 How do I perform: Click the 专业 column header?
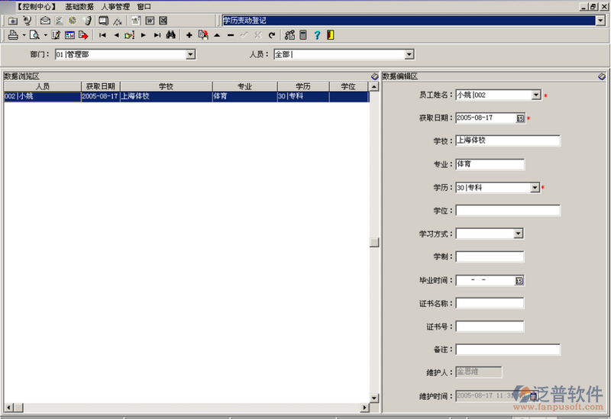pos(244,86)
